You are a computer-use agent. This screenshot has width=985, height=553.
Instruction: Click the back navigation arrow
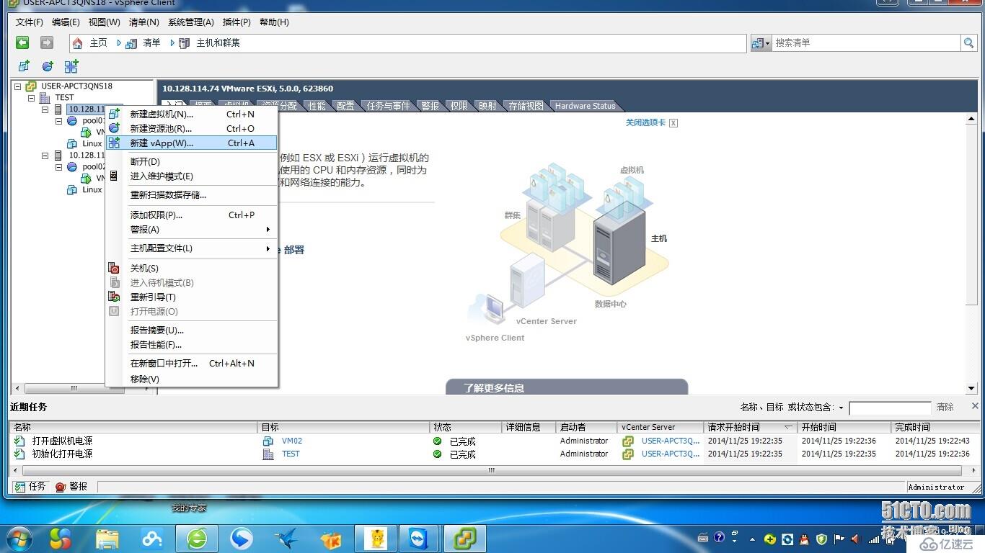tap(23, 43)
